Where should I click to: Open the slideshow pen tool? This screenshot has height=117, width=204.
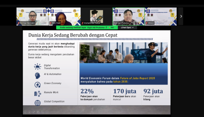pyautogui.click(x=34, y=112)
